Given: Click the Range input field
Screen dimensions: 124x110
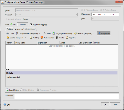Looking at the screenshot, I should 54,19.
